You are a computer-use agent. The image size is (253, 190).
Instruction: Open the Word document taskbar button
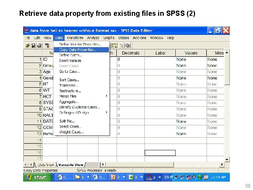[99, 177]
